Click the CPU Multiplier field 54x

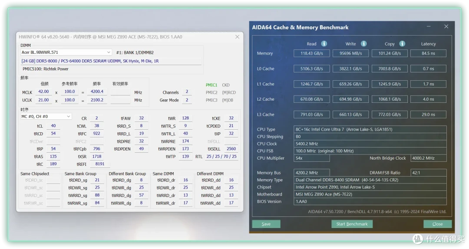(x=312, y=158)
